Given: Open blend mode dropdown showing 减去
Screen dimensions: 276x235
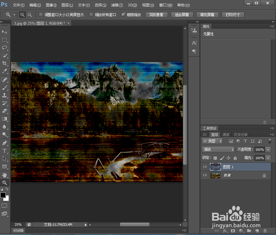Looking at the screenshot, I should 218,150.
